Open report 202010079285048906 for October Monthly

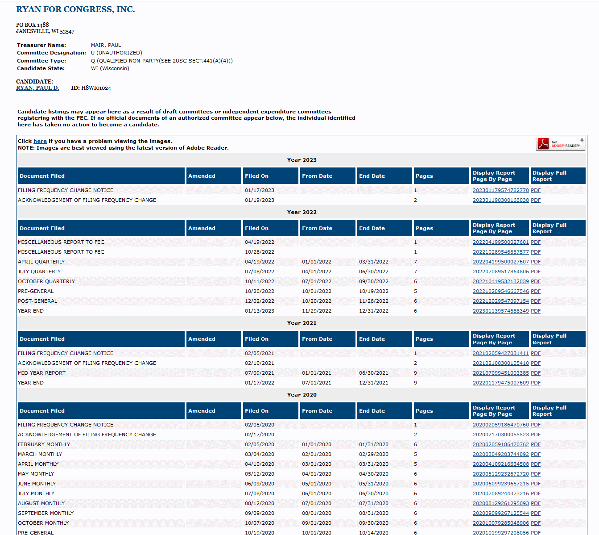click(500, 523)
